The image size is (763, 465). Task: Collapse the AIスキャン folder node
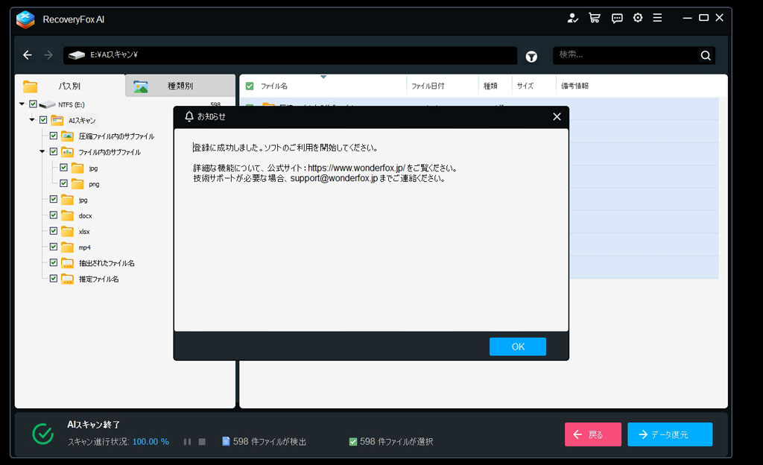(33, 120)
